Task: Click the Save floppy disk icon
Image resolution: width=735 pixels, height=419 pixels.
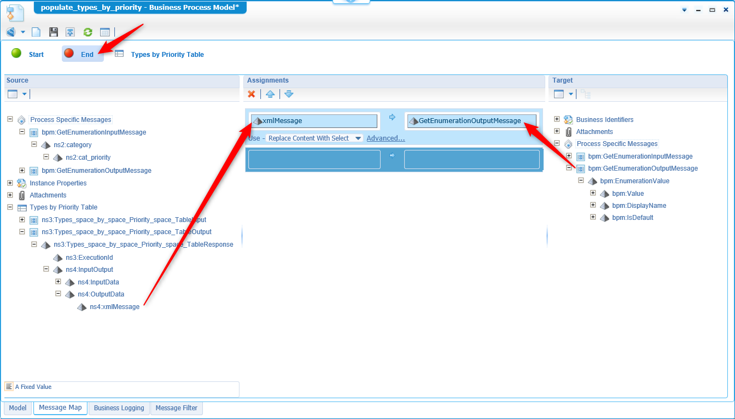Action: click(54, 32)
